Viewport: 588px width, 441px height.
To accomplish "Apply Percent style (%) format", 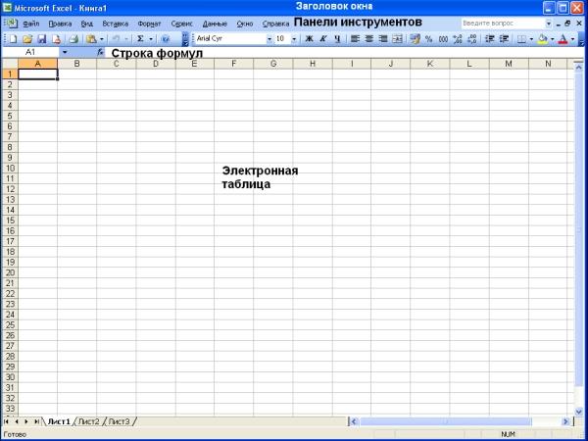I will 428,39.
